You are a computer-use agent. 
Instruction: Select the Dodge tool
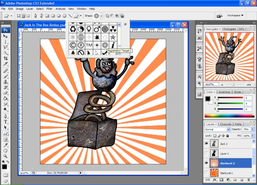(x=6, y=109)
